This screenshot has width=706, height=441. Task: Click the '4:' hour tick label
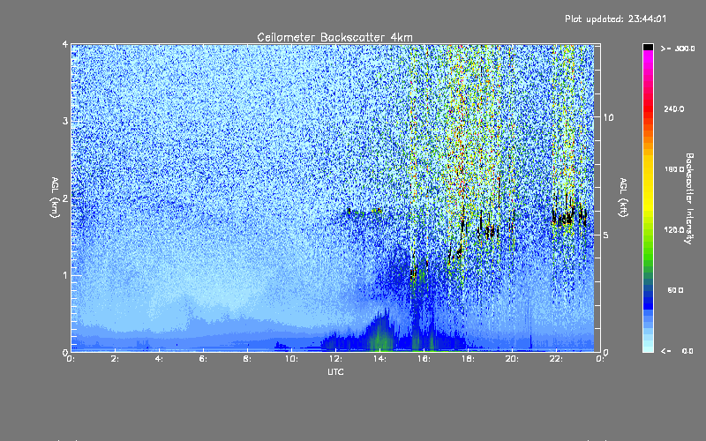(159, 359)
